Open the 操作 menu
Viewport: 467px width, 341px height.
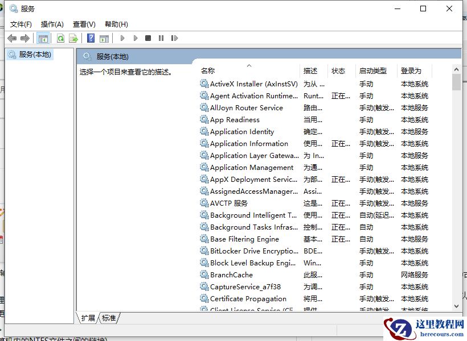click(52, 24)
